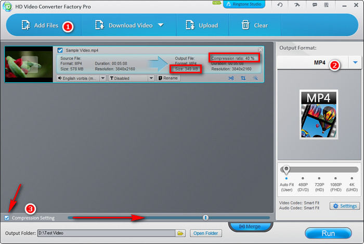Click Open Folder button
The height and width of the screenshot is (244, 364).
(x=206, y=233)
